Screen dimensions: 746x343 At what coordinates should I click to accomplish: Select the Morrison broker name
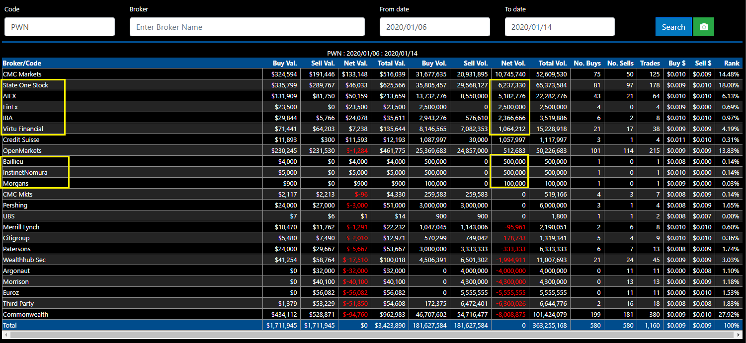16,281
